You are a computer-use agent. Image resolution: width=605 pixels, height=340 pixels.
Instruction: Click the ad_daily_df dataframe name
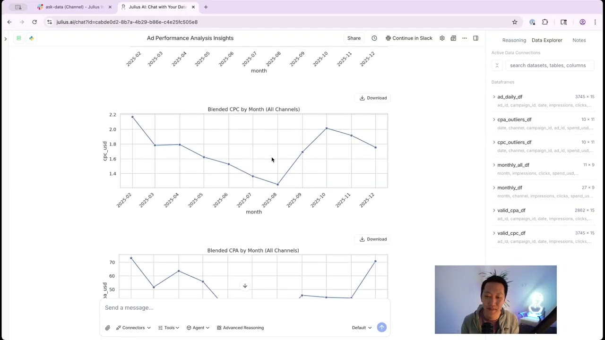pos(510,97)
